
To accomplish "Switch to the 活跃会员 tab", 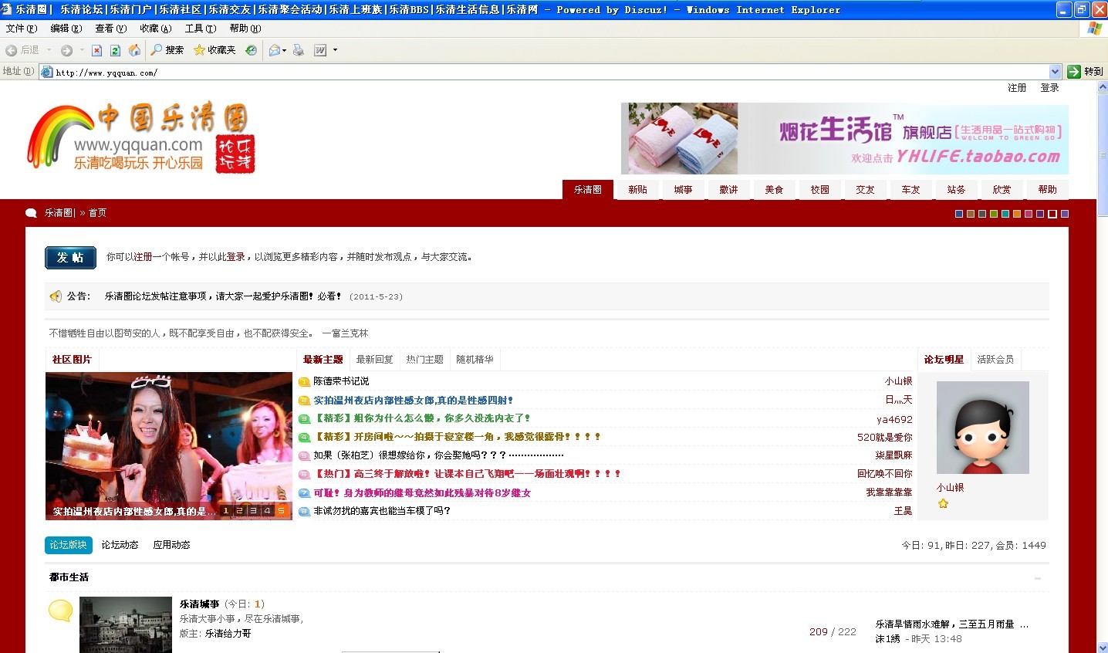I will (x=995, y=360).
